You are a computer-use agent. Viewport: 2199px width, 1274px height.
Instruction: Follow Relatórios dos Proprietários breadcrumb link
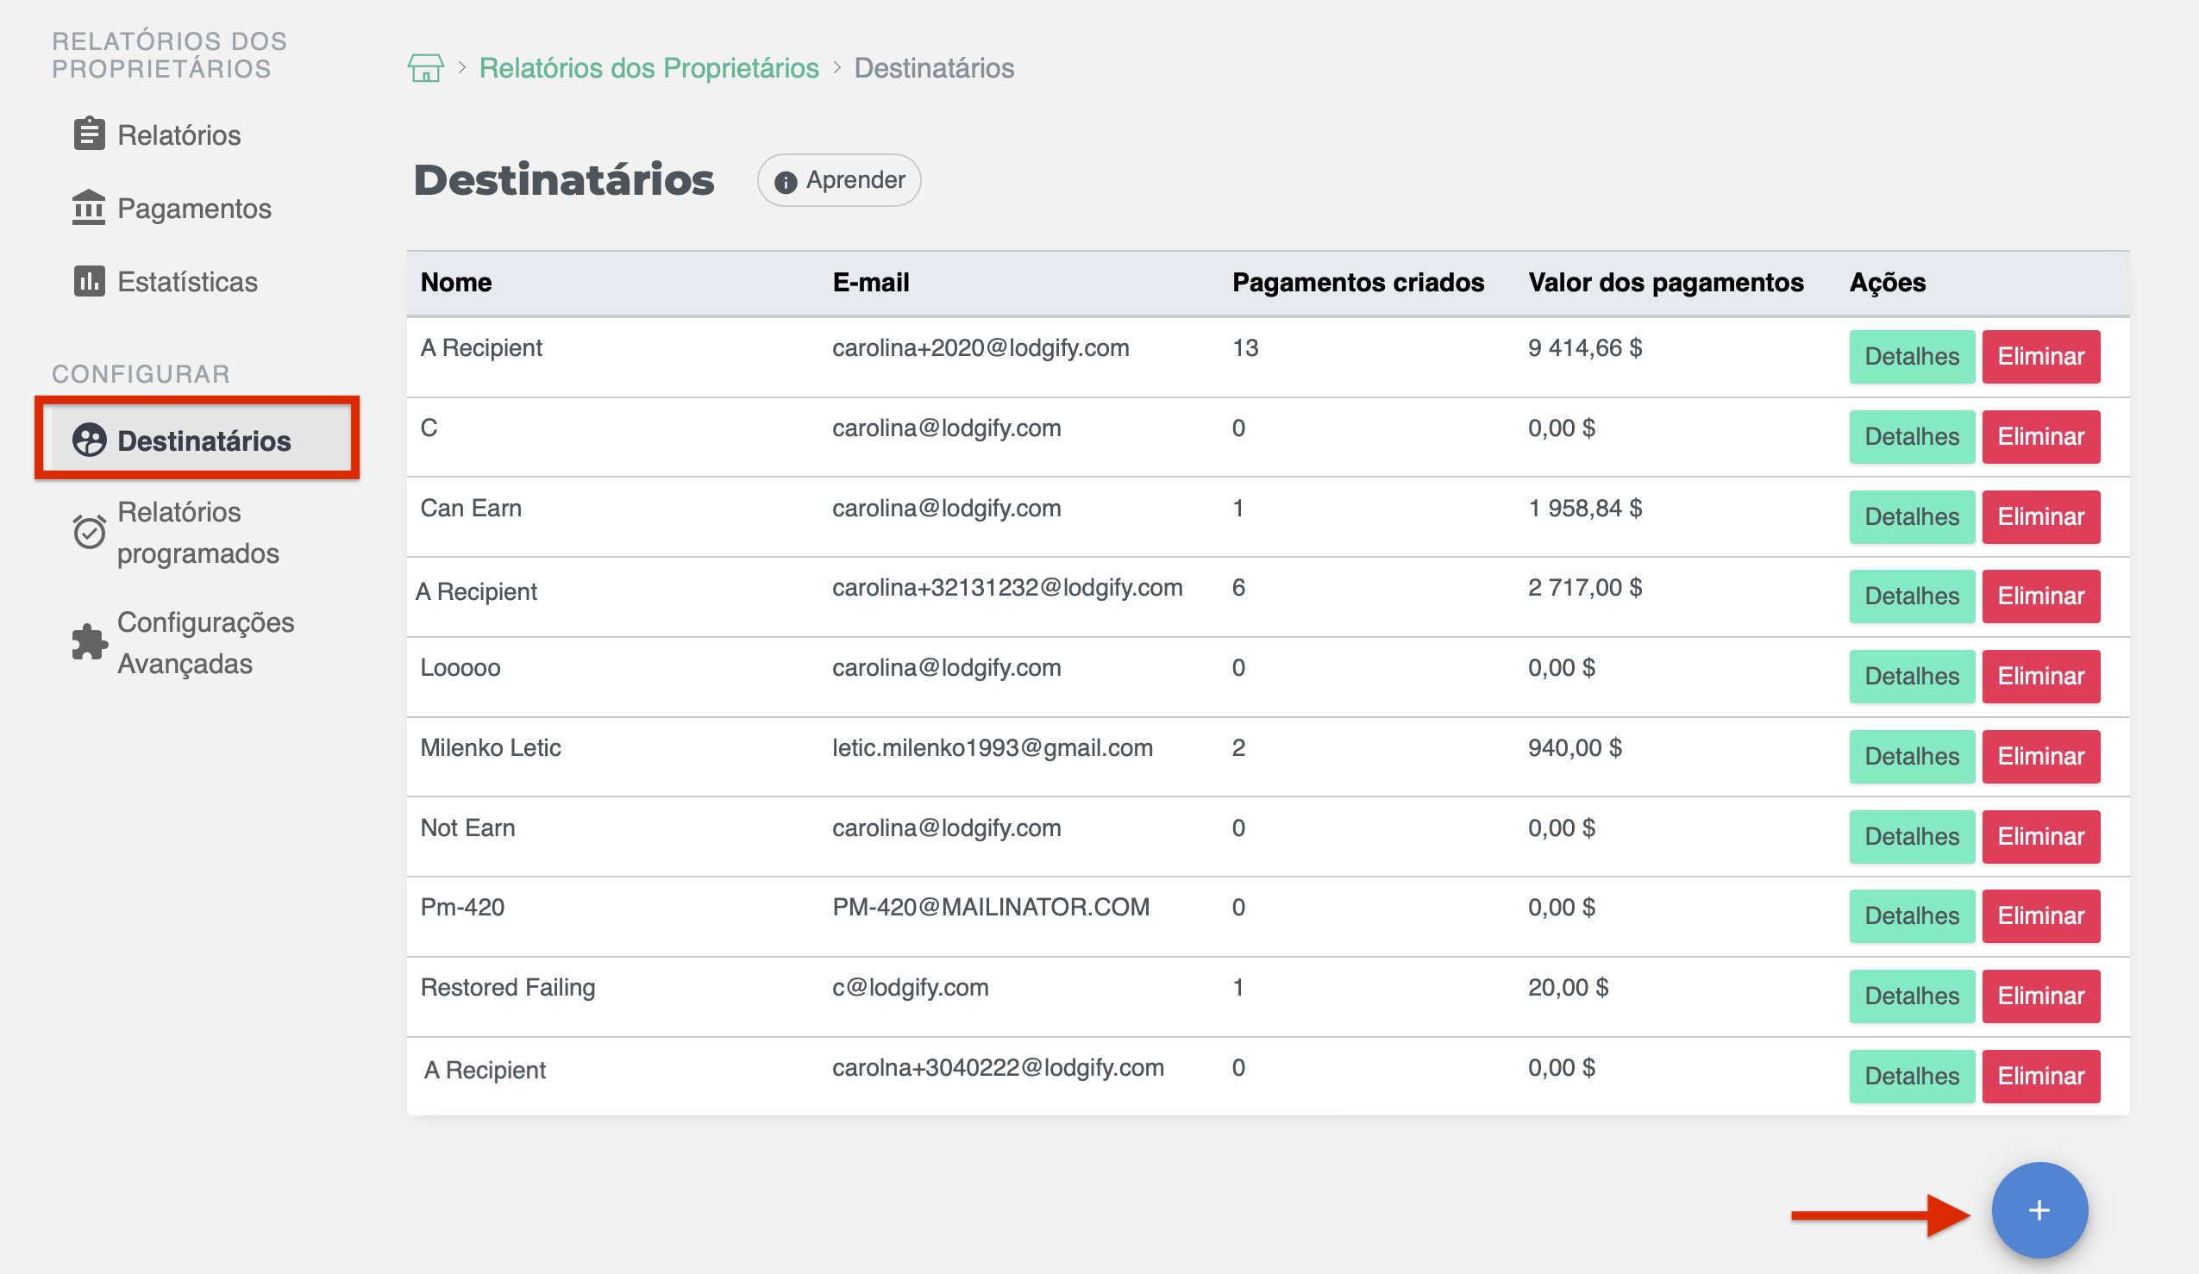(x=648, y=68)
